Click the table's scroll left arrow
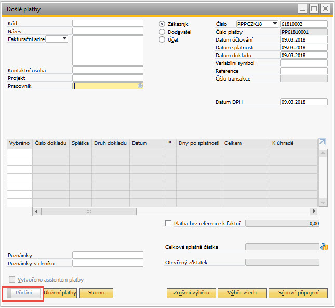 pyautogui.click(x=36, y=211)
